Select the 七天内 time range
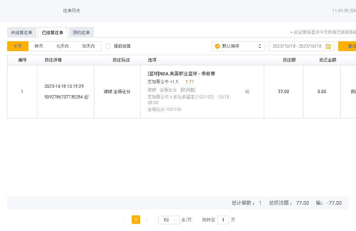 (x=62, y=46)
